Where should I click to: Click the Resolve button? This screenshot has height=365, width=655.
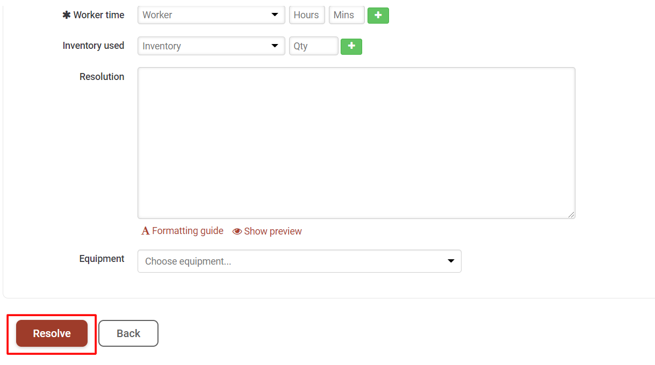pyautogui.click(x=52, y=333)
